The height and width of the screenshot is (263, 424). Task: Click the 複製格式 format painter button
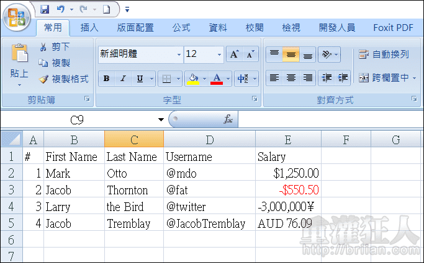64,79
